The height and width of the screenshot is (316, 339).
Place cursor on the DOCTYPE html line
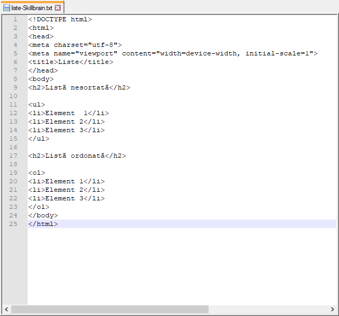coord(60,19)
